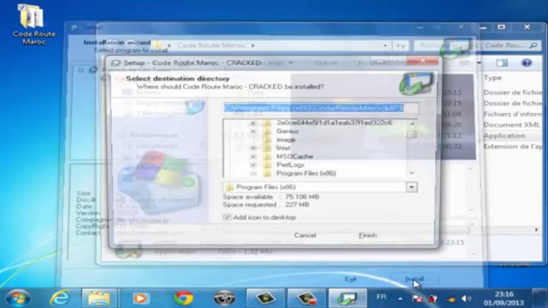Click Cancel in the Setup dialog
This screenshot has height=308, width=548.
[x=305, y=235]
